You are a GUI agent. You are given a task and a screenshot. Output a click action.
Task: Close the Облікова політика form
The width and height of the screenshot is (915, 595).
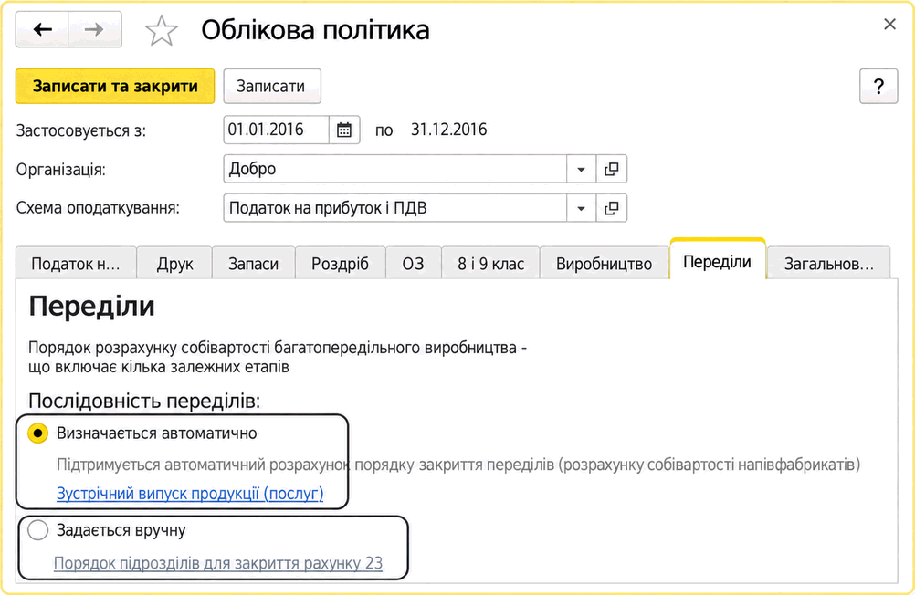pos(889,25)
